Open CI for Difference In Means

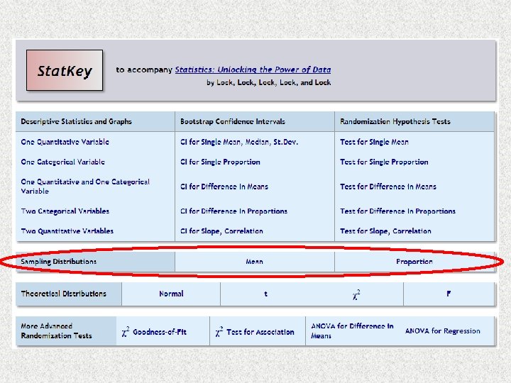[x=224, y=187]
